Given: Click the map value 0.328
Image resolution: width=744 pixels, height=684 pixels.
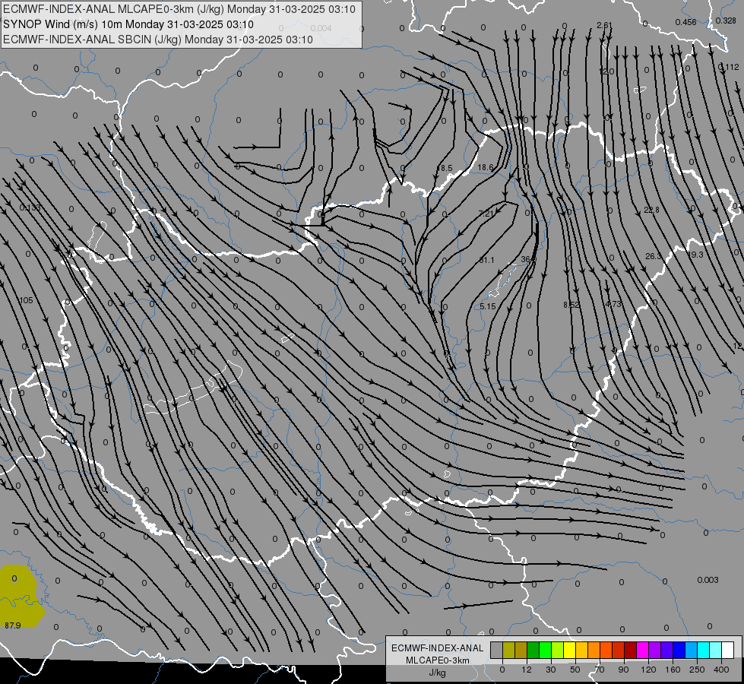Looking at the screenshot, I should 726,21.
